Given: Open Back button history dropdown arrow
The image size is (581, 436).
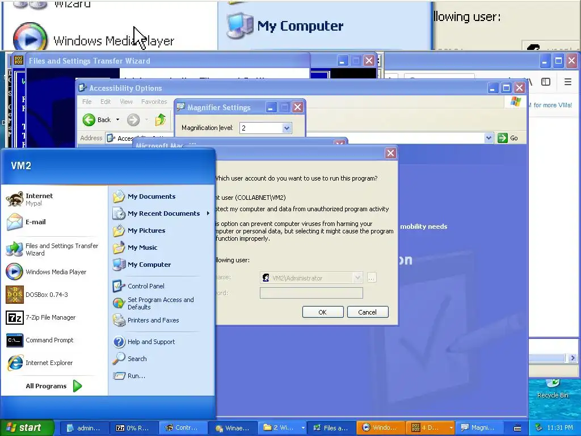Looking at the screenshot, I should coord(117,120).
